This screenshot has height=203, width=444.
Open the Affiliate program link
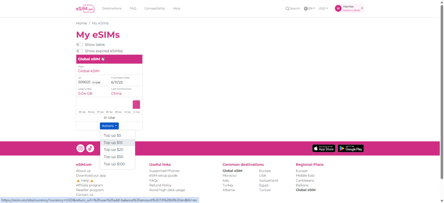tap(89, 185)
